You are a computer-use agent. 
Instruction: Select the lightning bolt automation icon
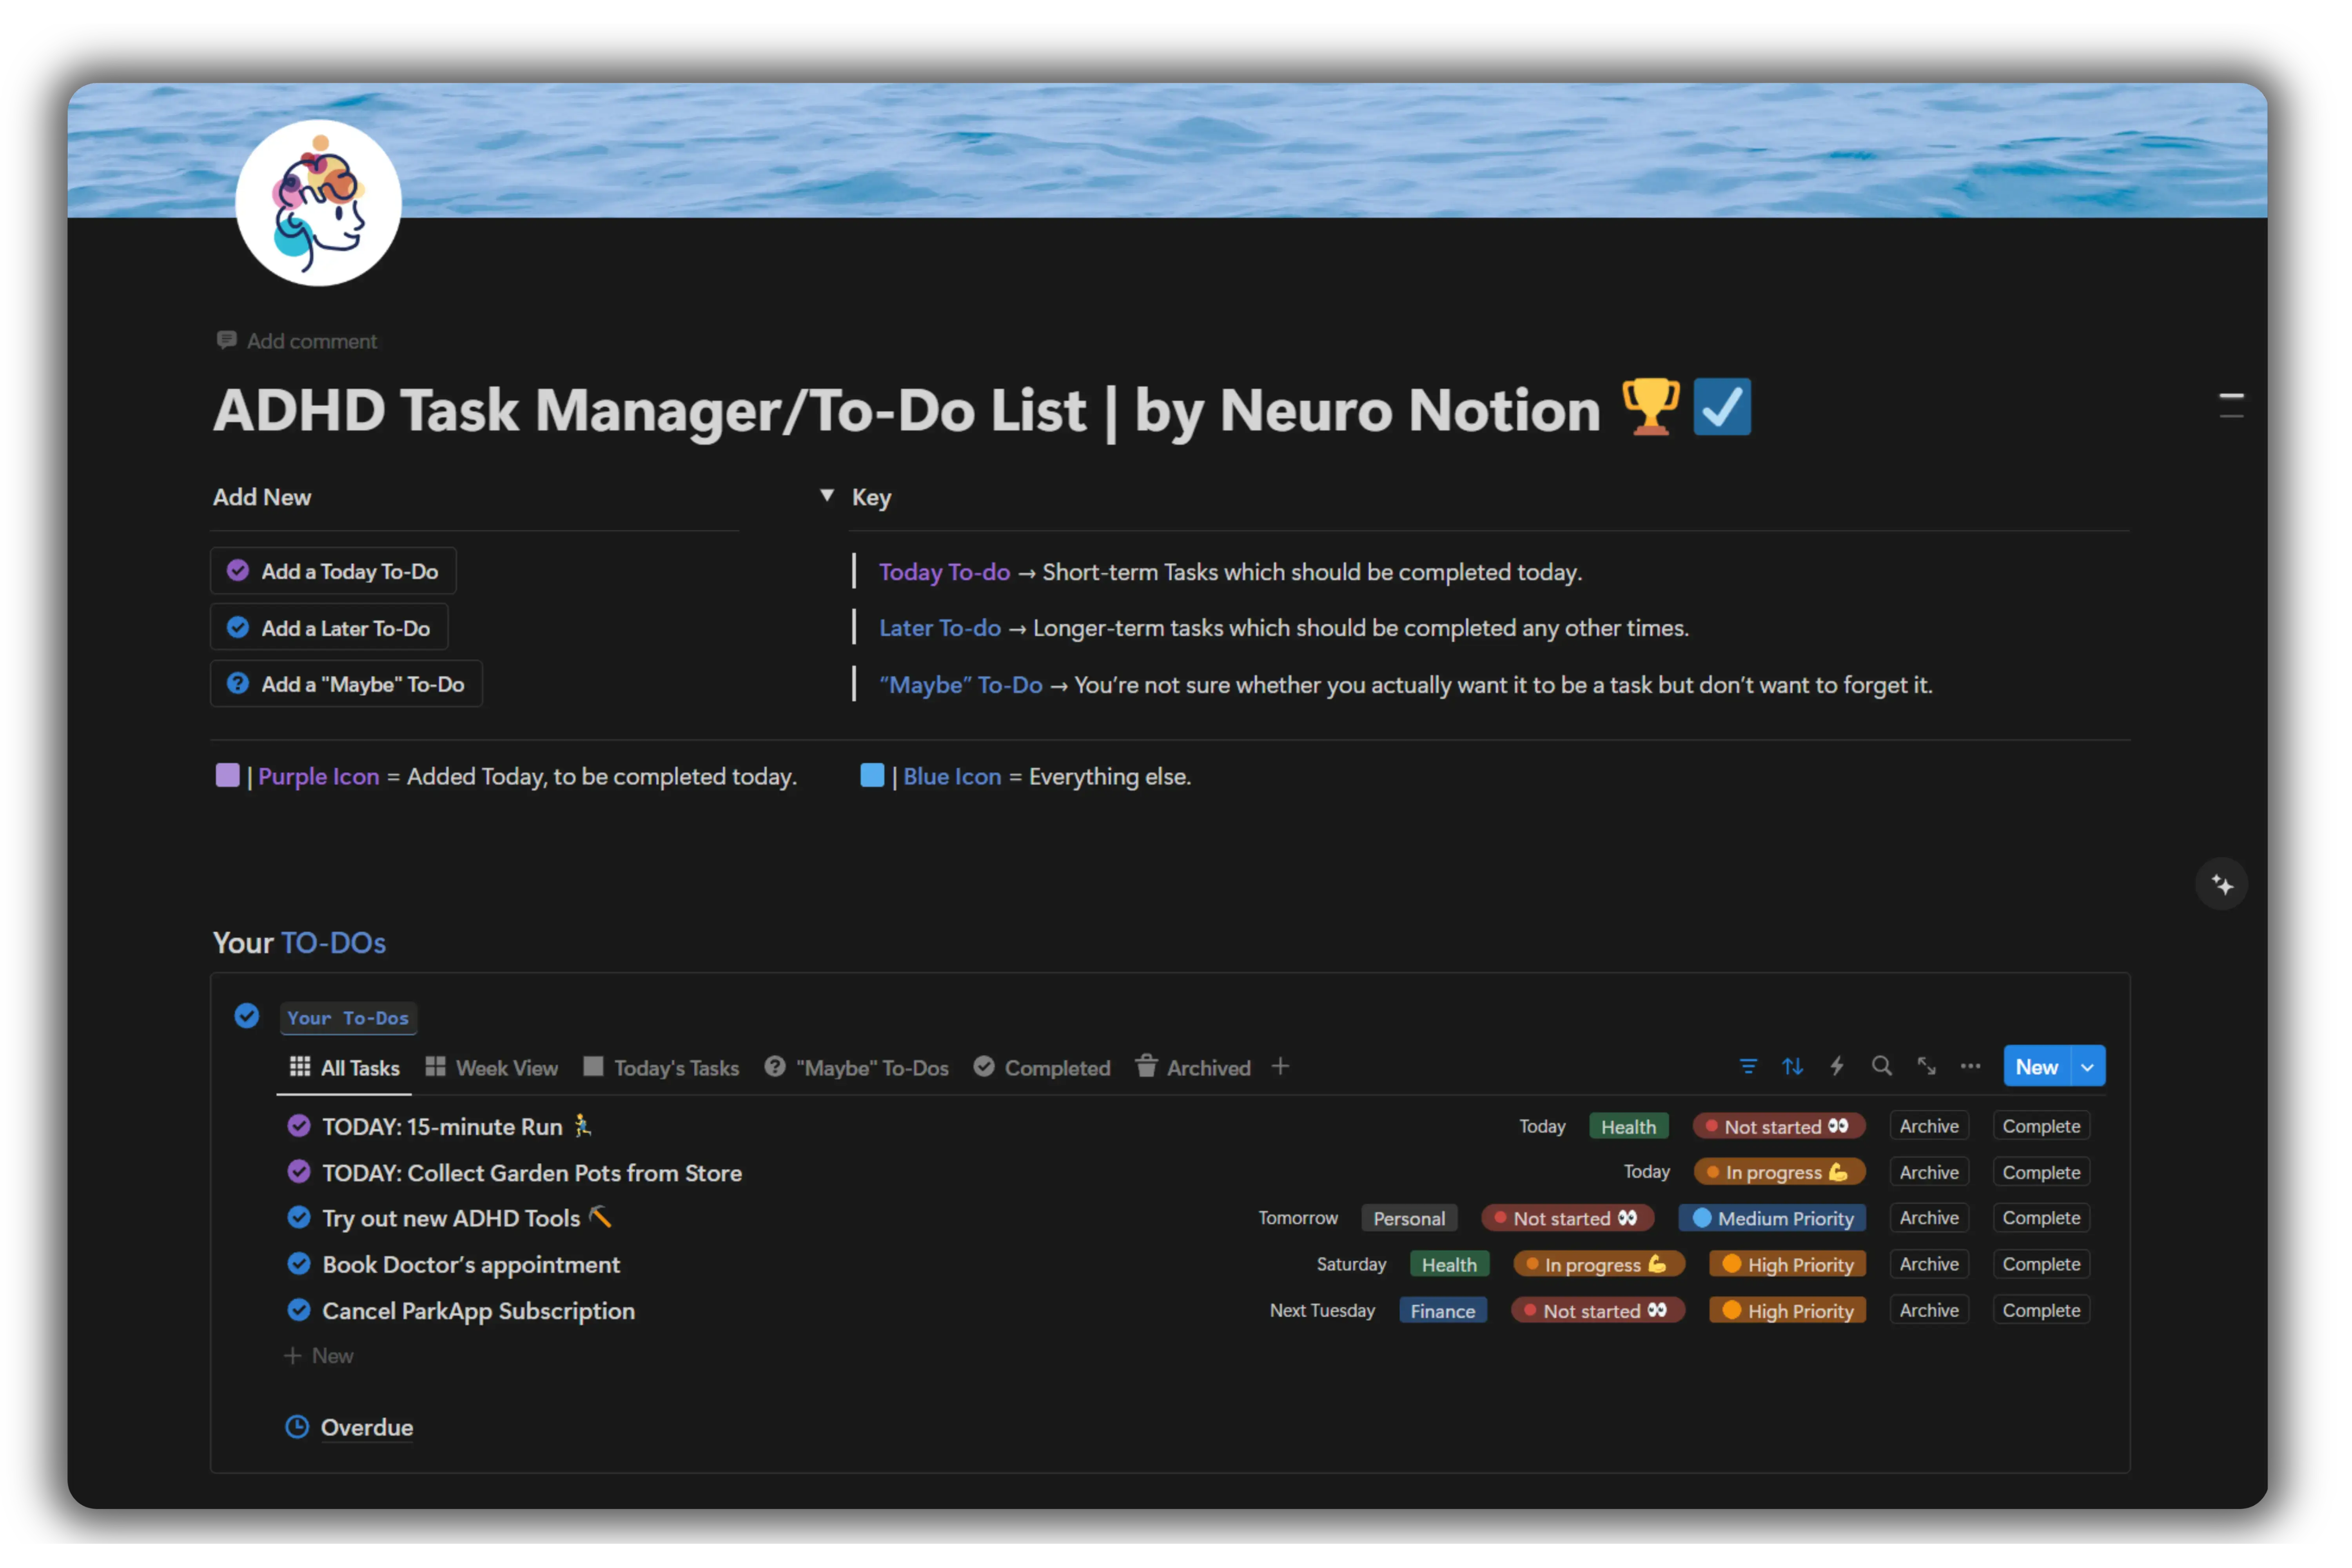pyautogui.click(x=1837, y=1066)
